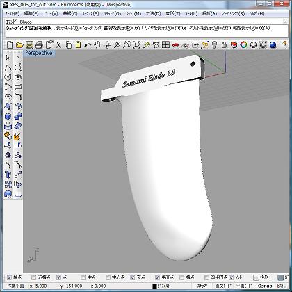Click the y -154.000 coordinate readout

click(x=71, y=286)
